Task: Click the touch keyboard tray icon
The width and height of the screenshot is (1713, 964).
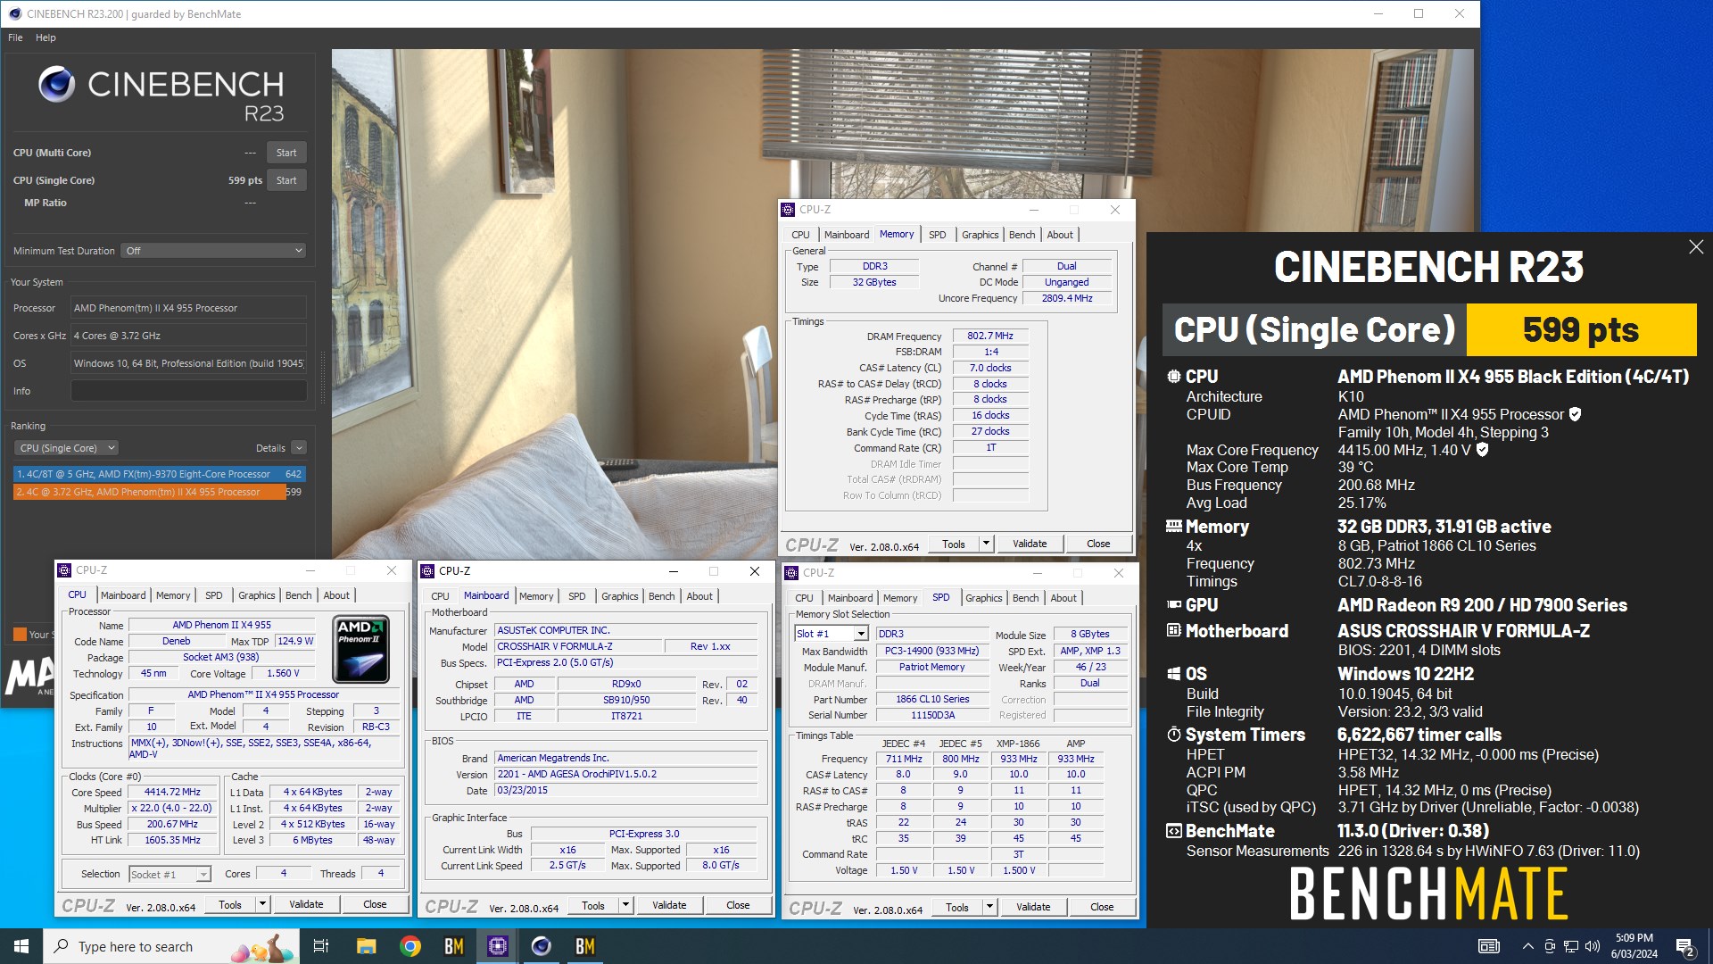Action: pos(1488,946)
